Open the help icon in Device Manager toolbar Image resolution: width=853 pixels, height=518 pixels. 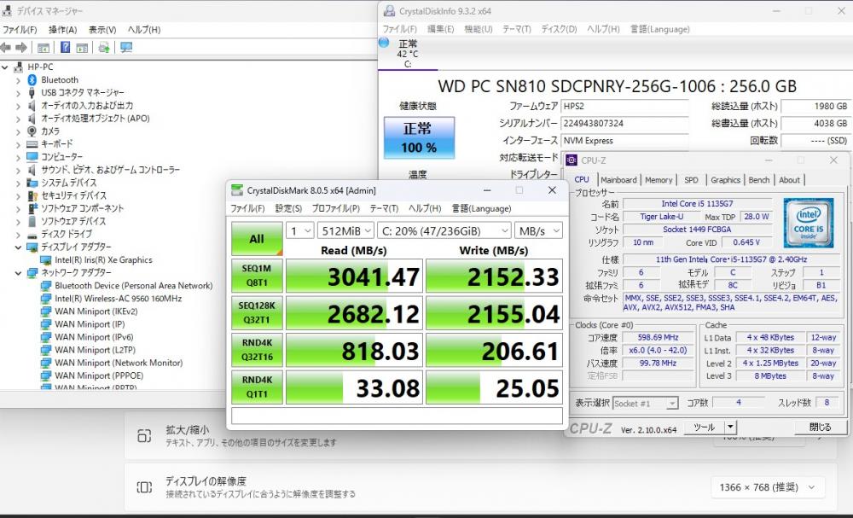(x=65, y=47)
